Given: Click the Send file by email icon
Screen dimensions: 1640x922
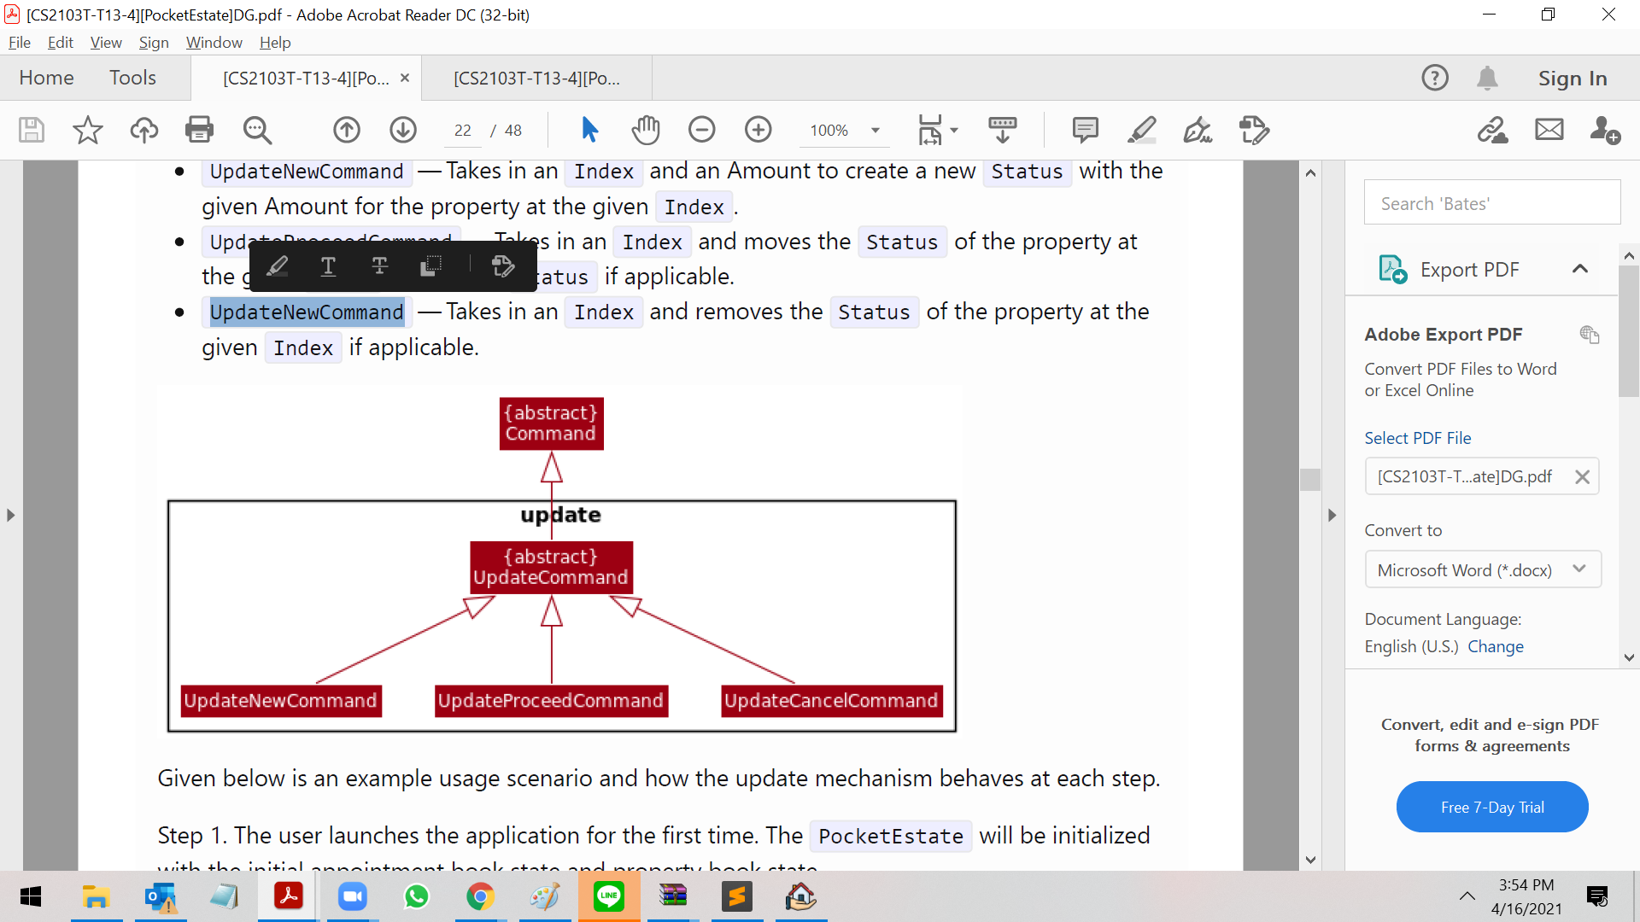Looking at the screenshot, I should (1549, 130).
